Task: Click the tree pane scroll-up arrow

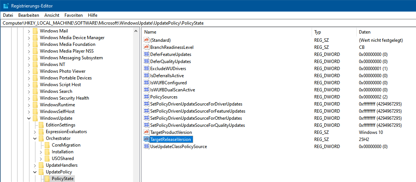Action: pos(136,31)
